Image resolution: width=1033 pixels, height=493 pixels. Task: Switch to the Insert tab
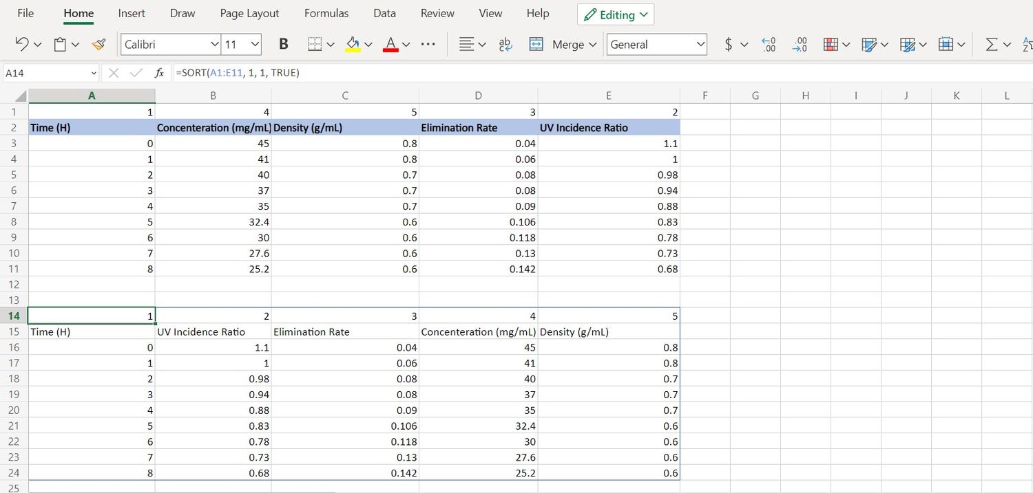pyautogui.click(x=132, y=13)
